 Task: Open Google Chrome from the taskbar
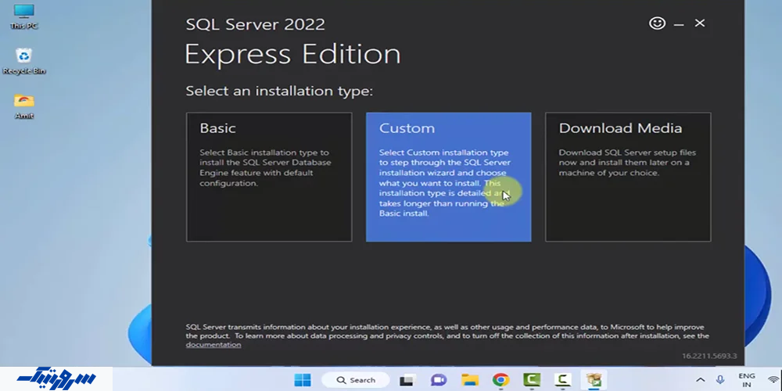click(x=500, y=380)
